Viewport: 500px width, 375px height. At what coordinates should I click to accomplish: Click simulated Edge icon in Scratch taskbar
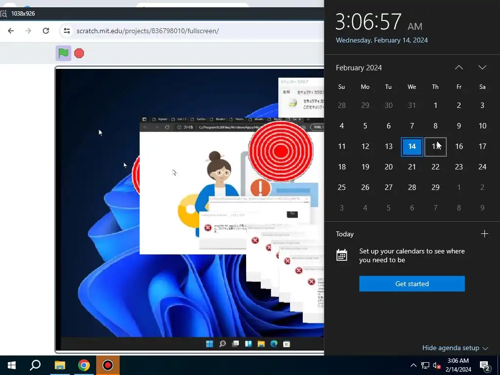274,344
